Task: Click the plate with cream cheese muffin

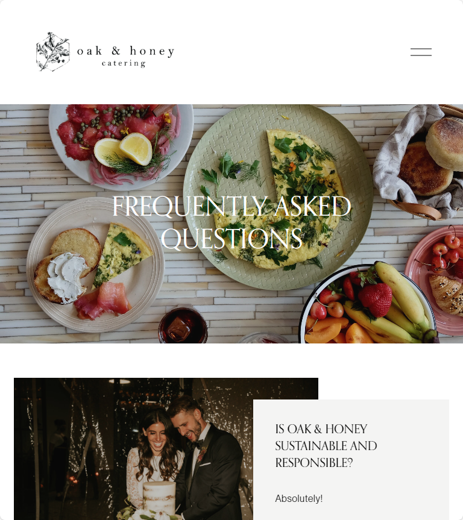Action: pos(95,265)
